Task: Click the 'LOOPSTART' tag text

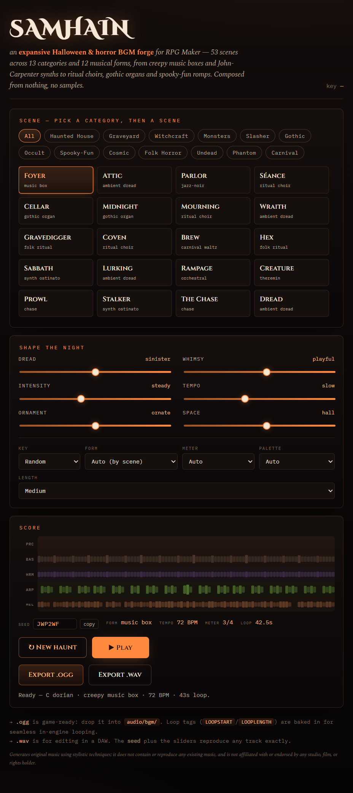Action: point(219,722)
